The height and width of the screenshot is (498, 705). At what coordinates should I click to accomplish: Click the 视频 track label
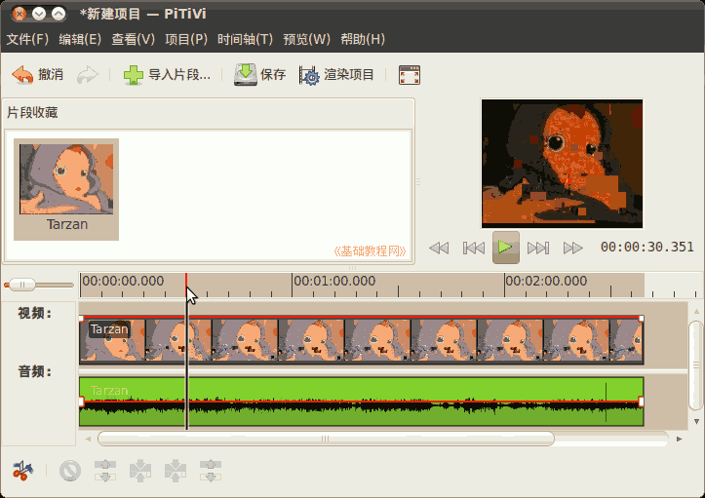tap(35, 313)
